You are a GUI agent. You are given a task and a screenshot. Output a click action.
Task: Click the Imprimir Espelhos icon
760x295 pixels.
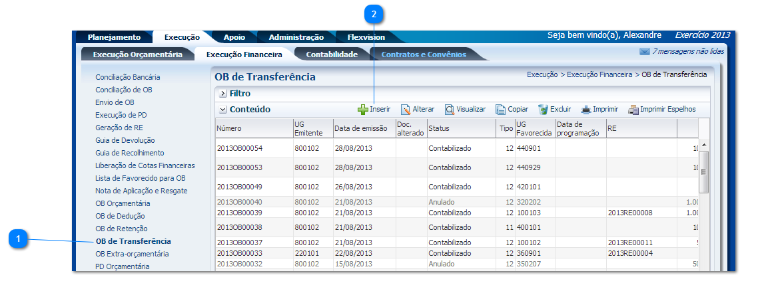[x=633, y=110]
